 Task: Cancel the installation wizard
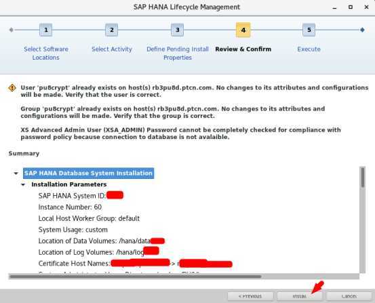[x=349, y=296]
